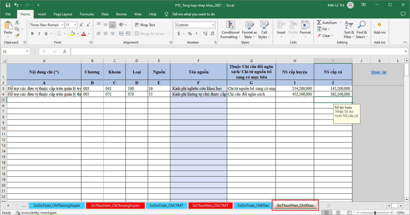Switch to SoDuToan_ChiKhac sheet tab
410x215 pixels.
click(253, 205)
